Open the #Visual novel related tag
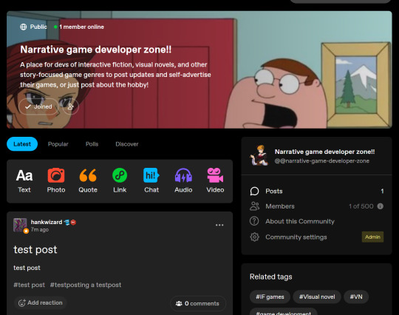Screen dimensions: 399x315 click(x=317, y=297)
